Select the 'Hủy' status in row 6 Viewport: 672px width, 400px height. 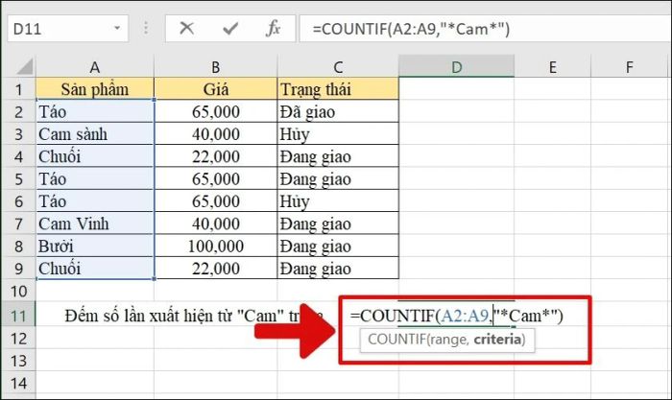click(x=338, y=201)
